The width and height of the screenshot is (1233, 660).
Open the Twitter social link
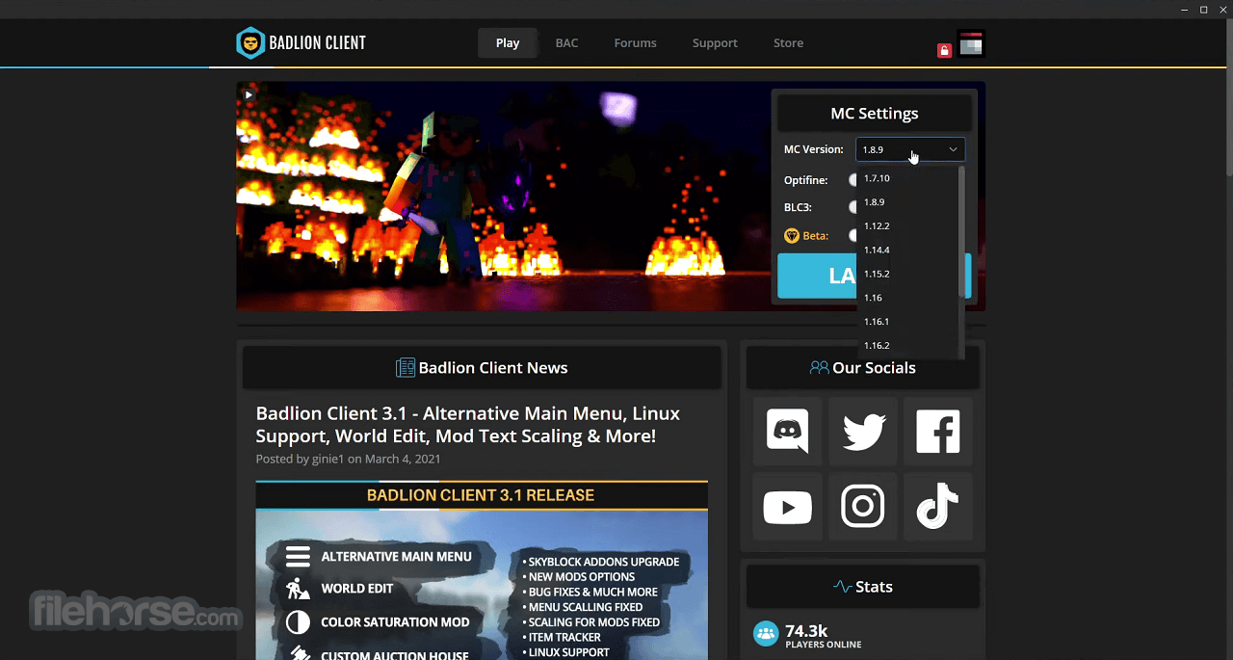point(863,431)
